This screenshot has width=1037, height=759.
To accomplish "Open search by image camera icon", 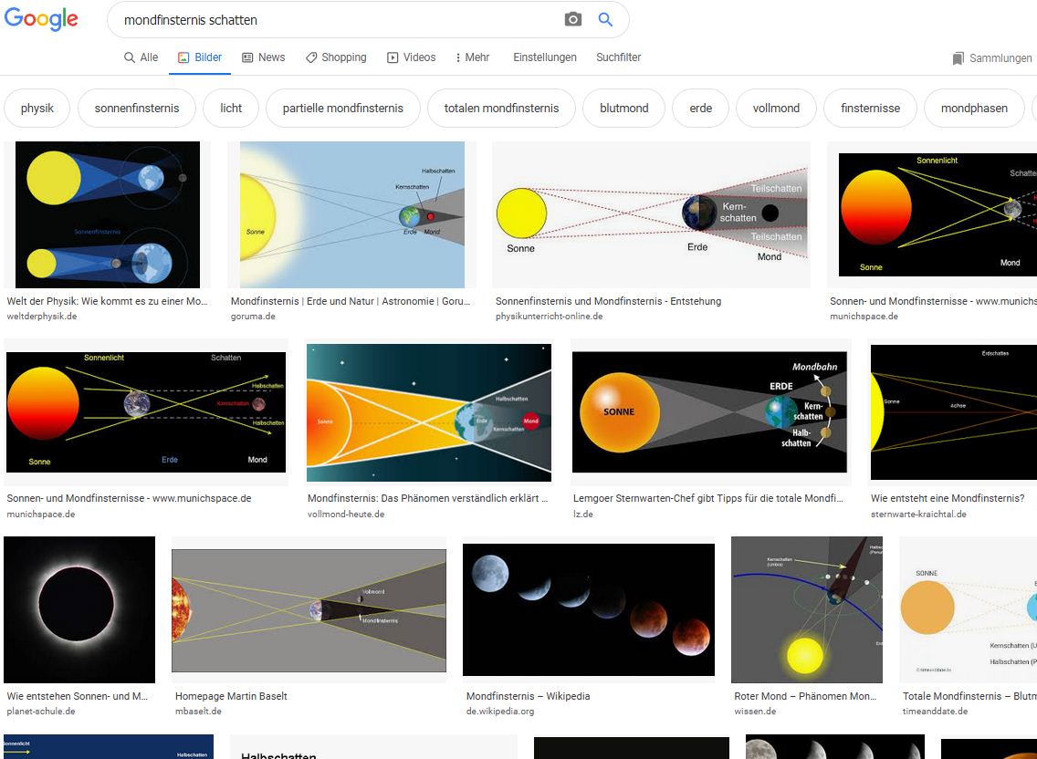I will tap(572, 19).
